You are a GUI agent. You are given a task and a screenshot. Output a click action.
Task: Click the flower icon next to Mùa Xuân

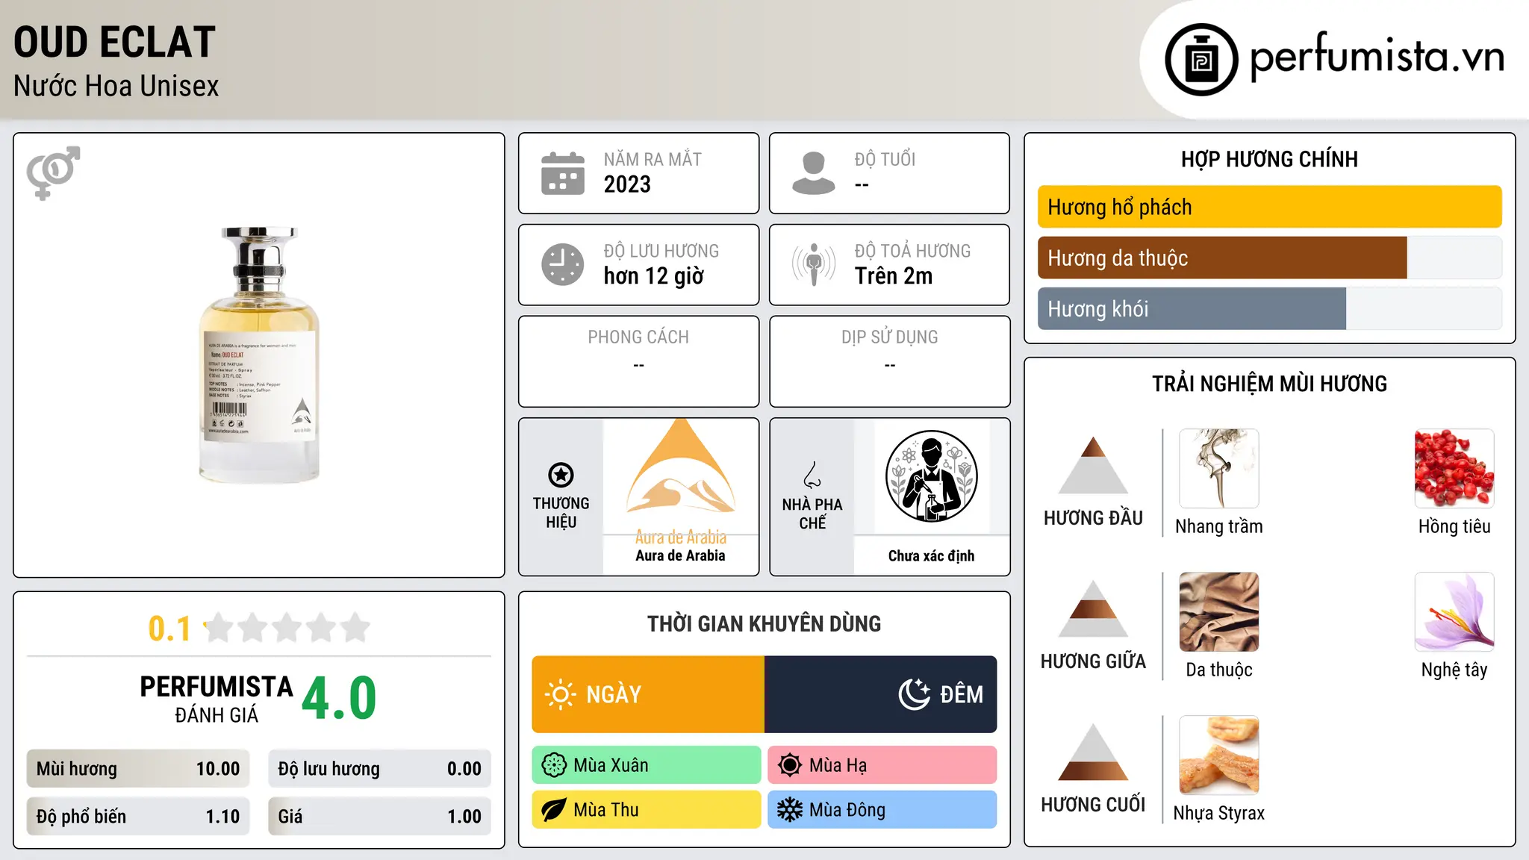(554, 765)
